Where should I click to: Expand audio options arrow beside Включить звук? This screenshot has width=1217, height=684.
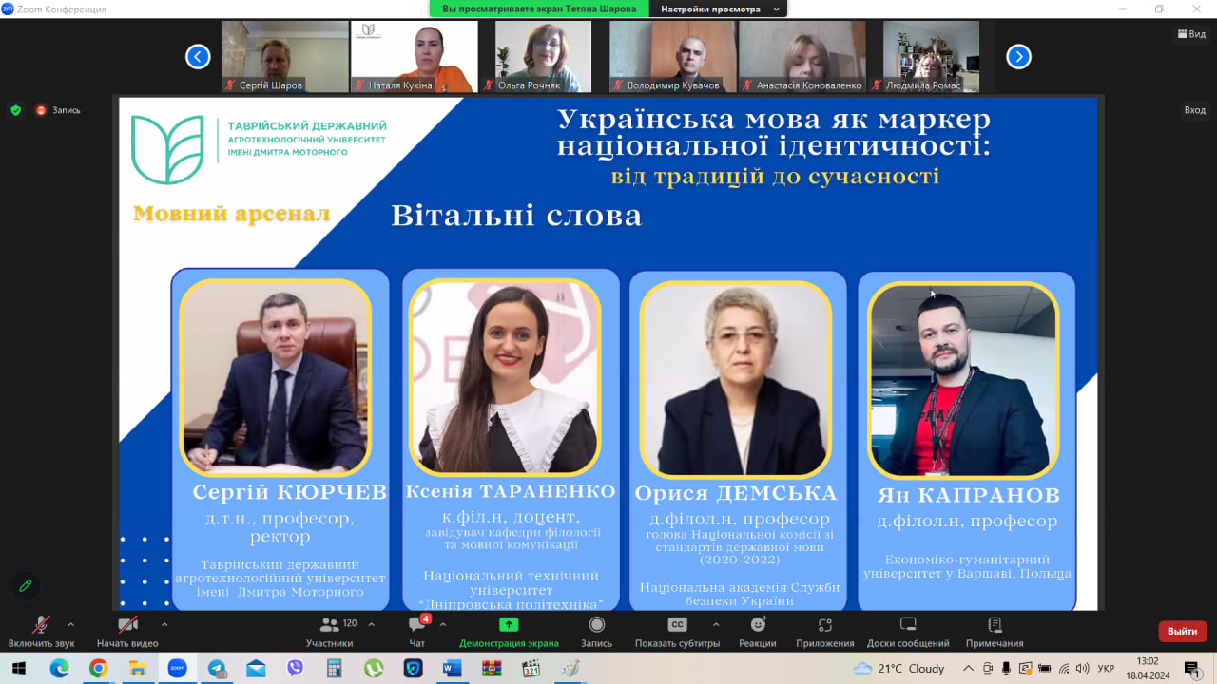click(70, 625)
